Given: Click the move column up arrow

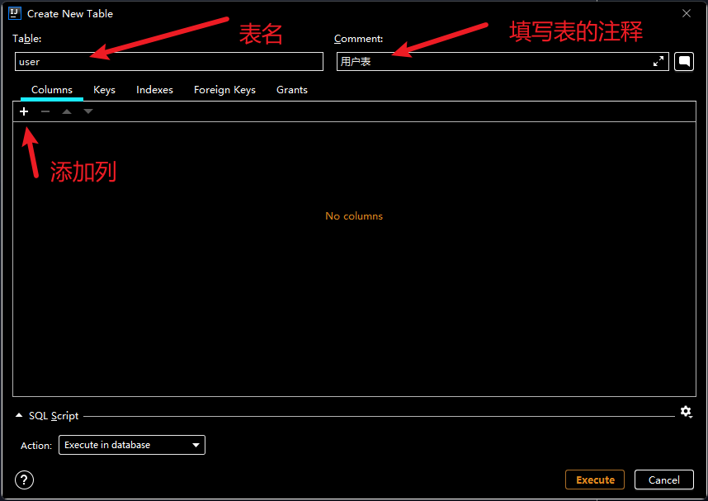Looking at the screenshot, I should [x=67, y=111].
